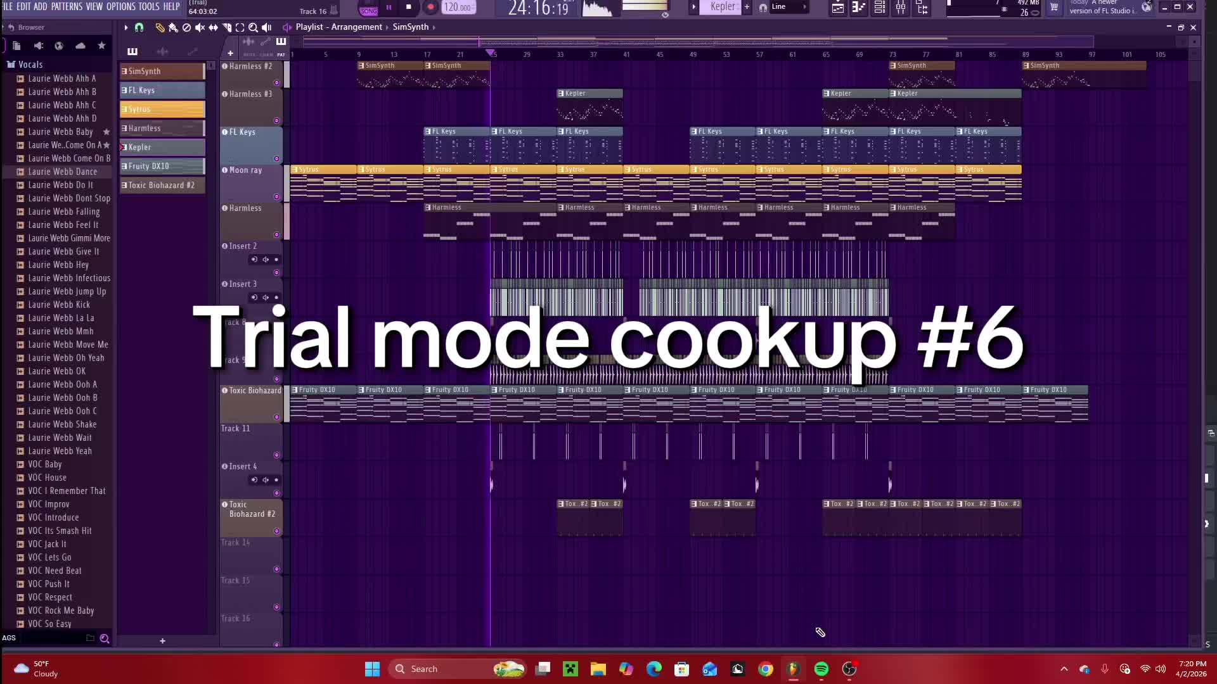The width and height of the screenshot is (1217, 684).
Task: Open the PATTERNS menu
Action: click(67, 6)
